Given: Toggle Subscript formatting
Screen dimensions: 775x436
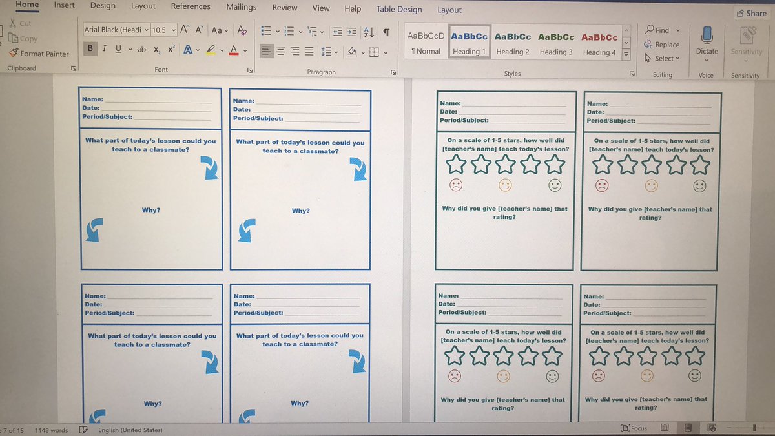Looking at the screenshot, I should tap(157, 50).
